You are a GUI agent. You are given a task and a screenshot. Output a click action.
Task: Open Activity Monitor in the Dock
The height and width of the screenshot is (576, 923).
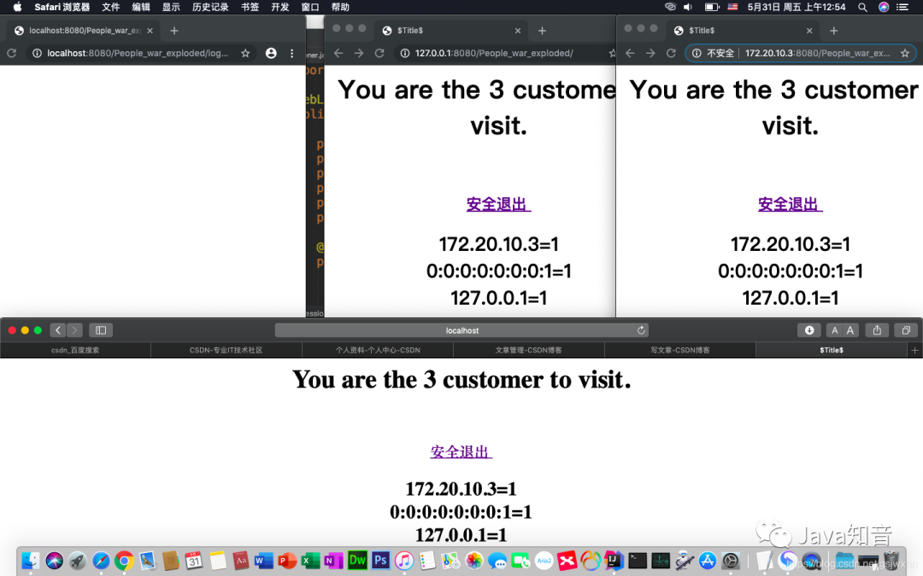tap(661, 561)
